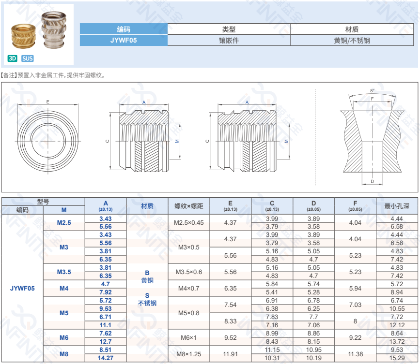Select the M6×1 thread pitch cell
Image resolution: width=420 pixels, height=364 pixels.
pyautogui.click(x=188, y=337)
